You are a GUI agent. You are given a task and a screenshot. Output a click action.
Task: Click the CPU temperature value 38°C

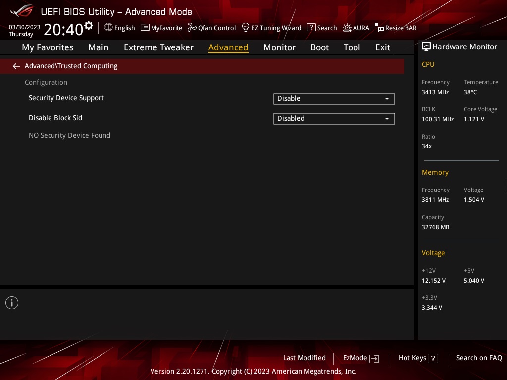tap(470, 92)
